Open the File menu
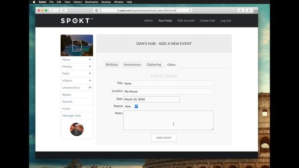This screenshot has height=168, width=299. pyautogui.click(x=51, y=2)
